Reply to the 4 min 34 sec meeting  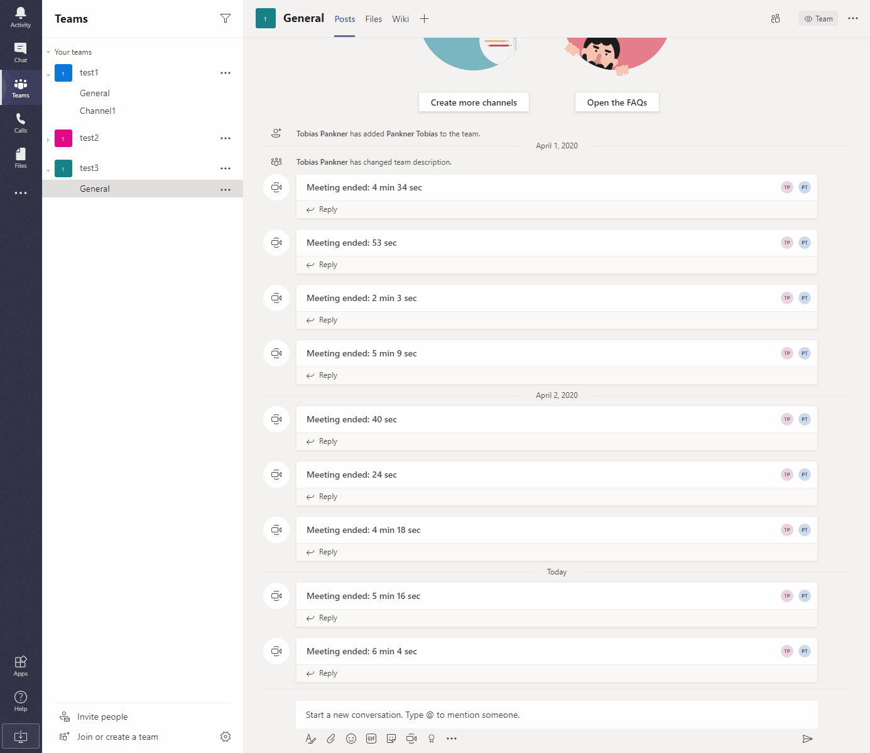(x=322, y=209)
